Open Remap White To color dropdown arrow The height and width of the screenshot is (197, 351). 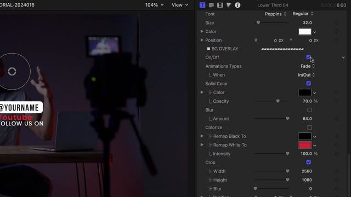pos(314,146)
